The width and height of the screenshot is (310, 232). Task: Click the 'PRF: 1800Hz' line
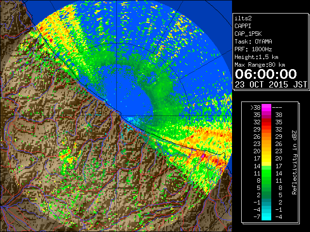(x=253, y=49)
